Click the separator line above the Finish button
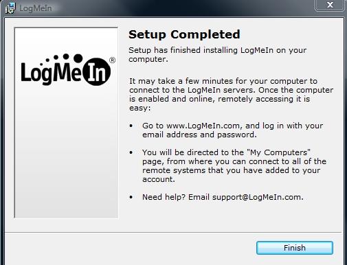The height and width of the screenshot is (265, 347). [173, 233]
